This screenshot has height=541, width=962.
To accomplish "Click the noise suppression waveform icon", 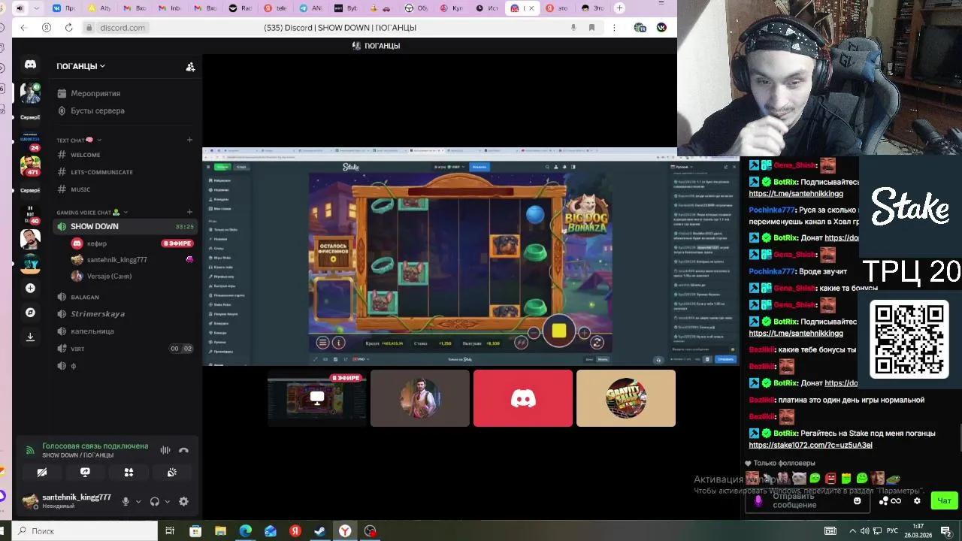I will tap(165, 450).
